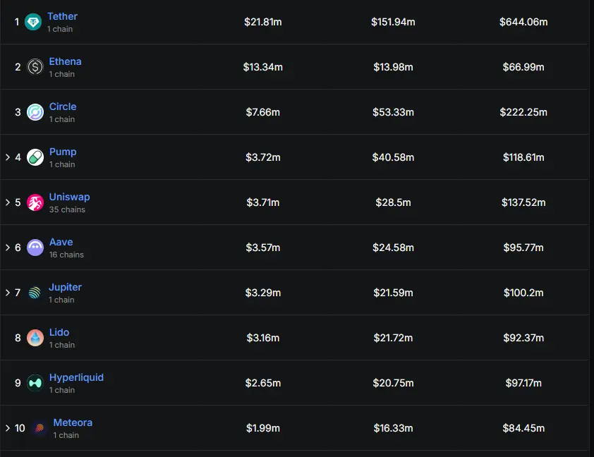Open the Tether protocol link
This screenshot has height=457, width=594.
[x=62, y=16]
